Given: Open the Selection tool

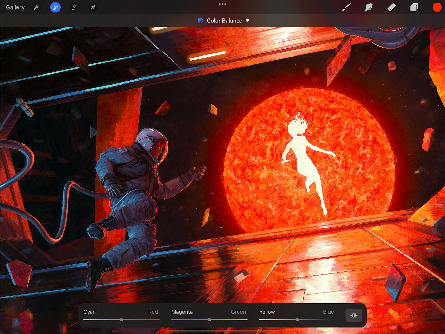Looking at the screenshot, I should 74,7.
